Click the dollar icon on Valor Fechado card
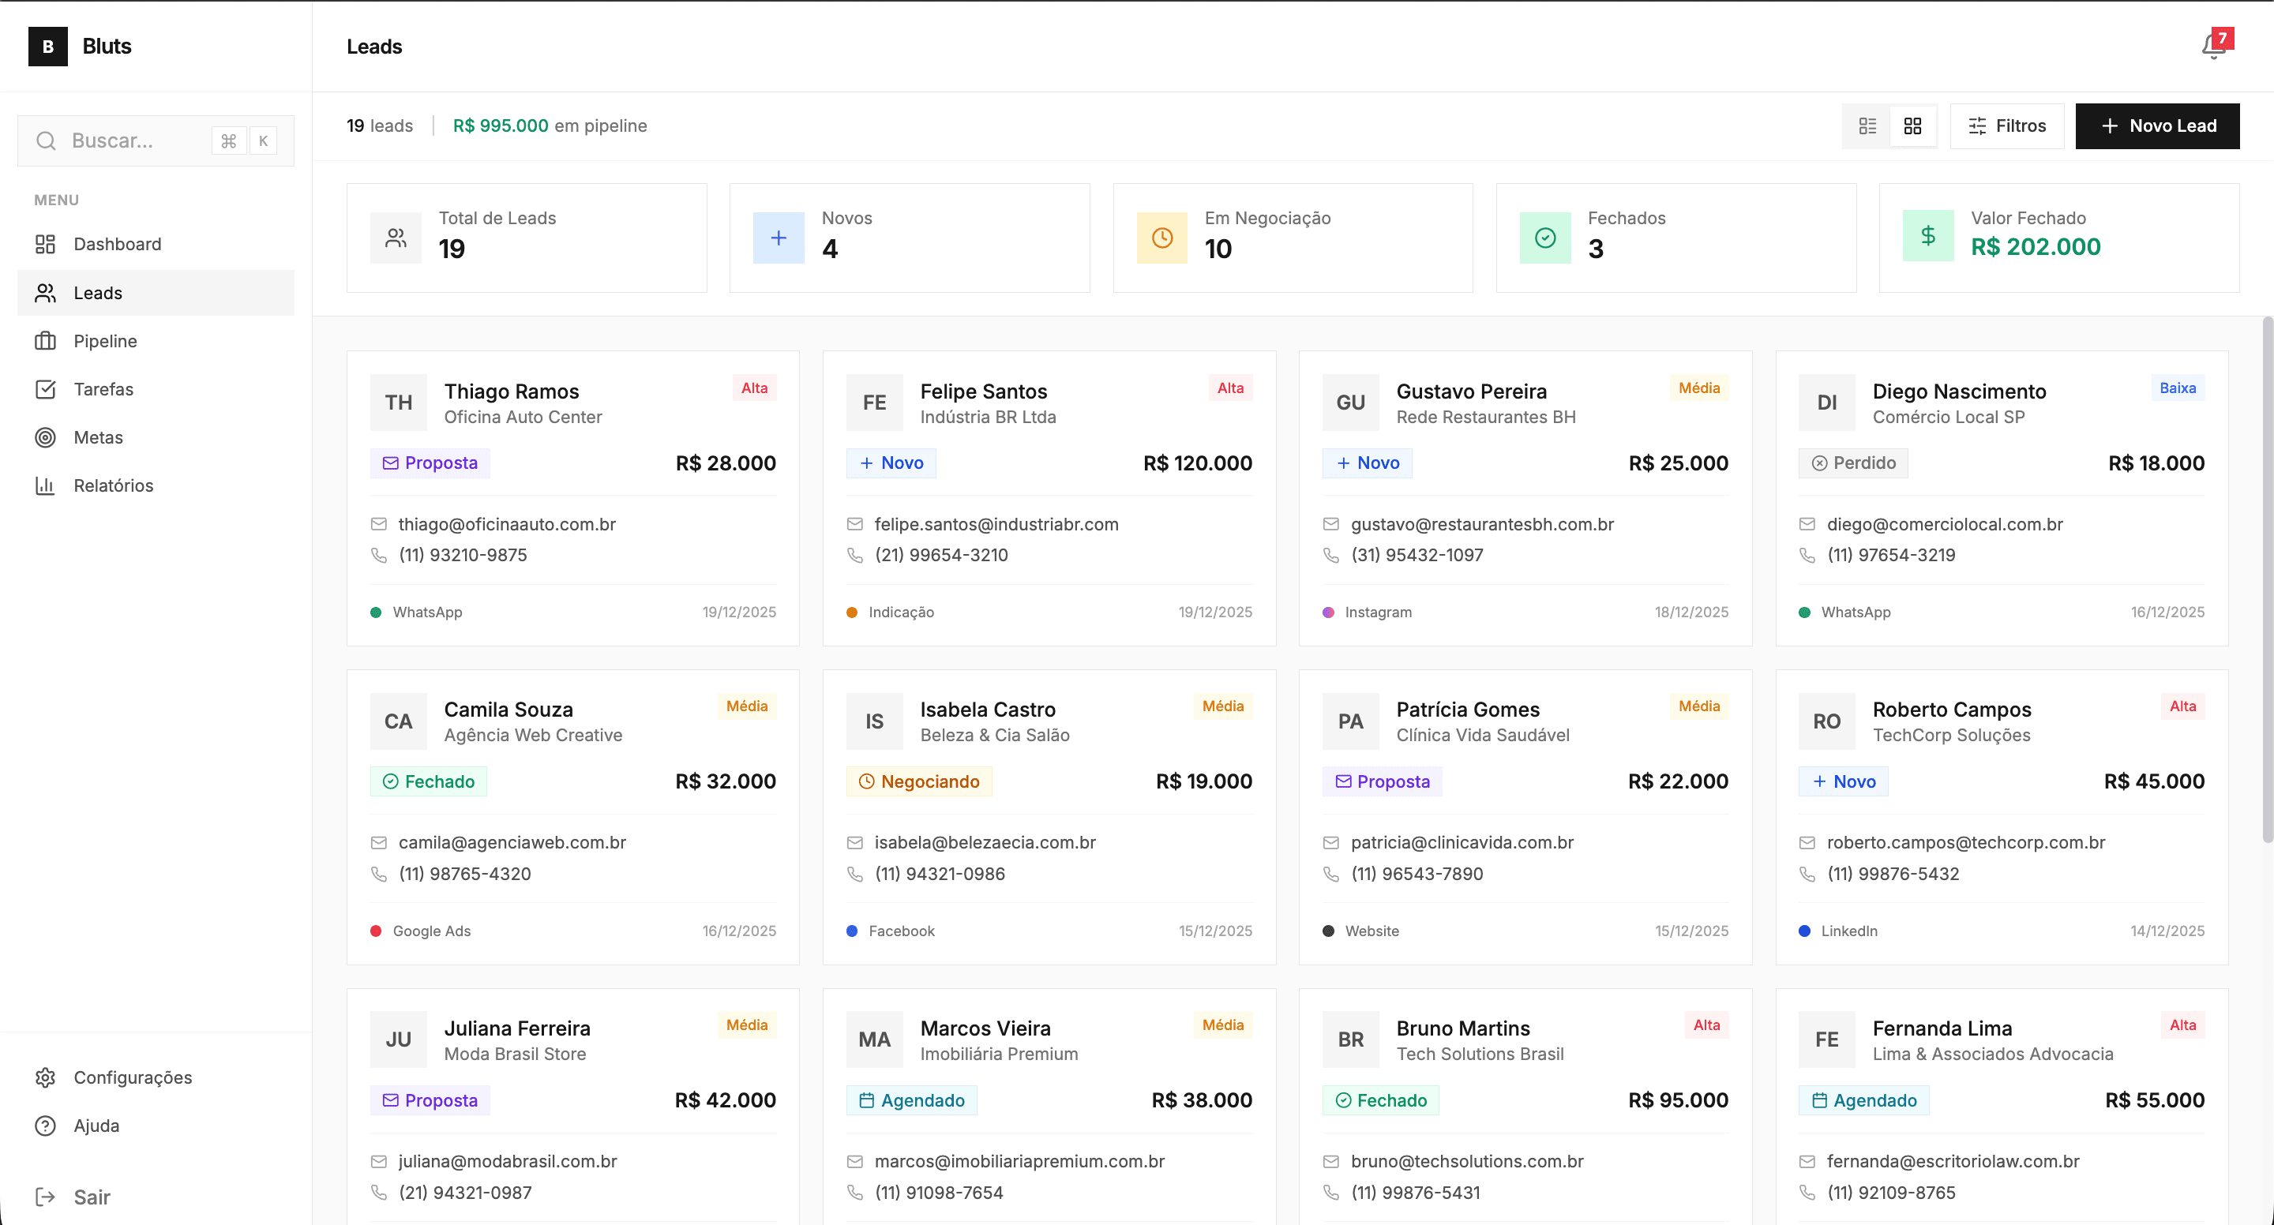Viewport: 2274px width, 1225px height. [1928, 236]
